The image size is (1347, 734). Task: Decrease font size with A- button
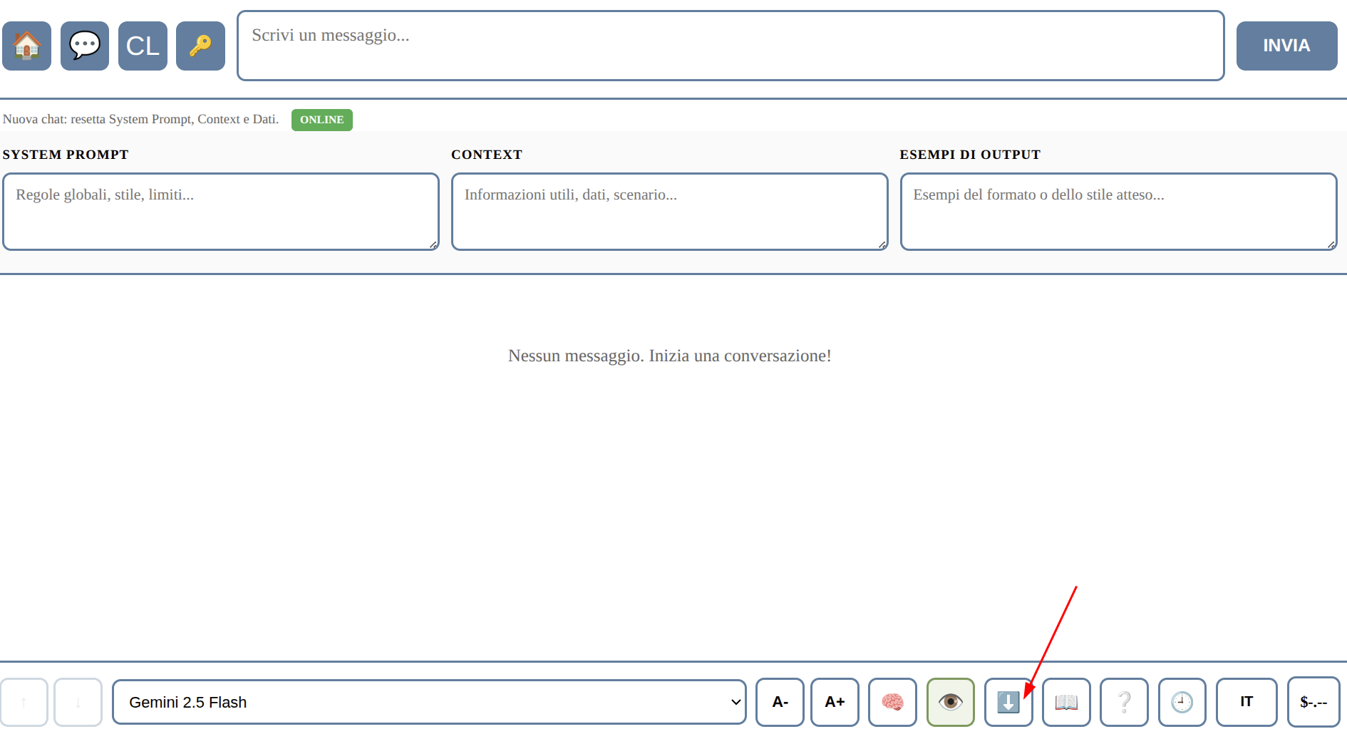click(x=780, y=702)
